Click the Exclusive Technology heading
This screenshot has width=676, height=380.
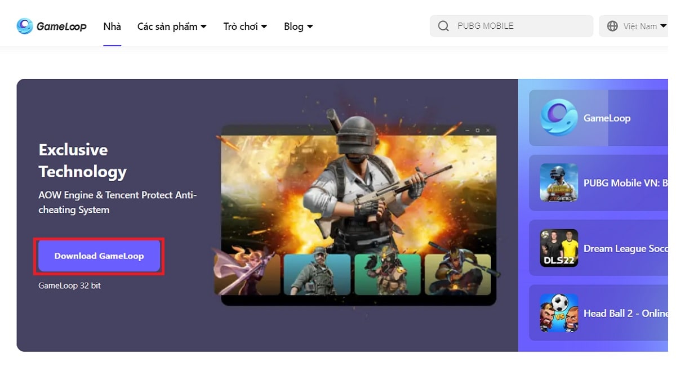[x=82, y=160]
